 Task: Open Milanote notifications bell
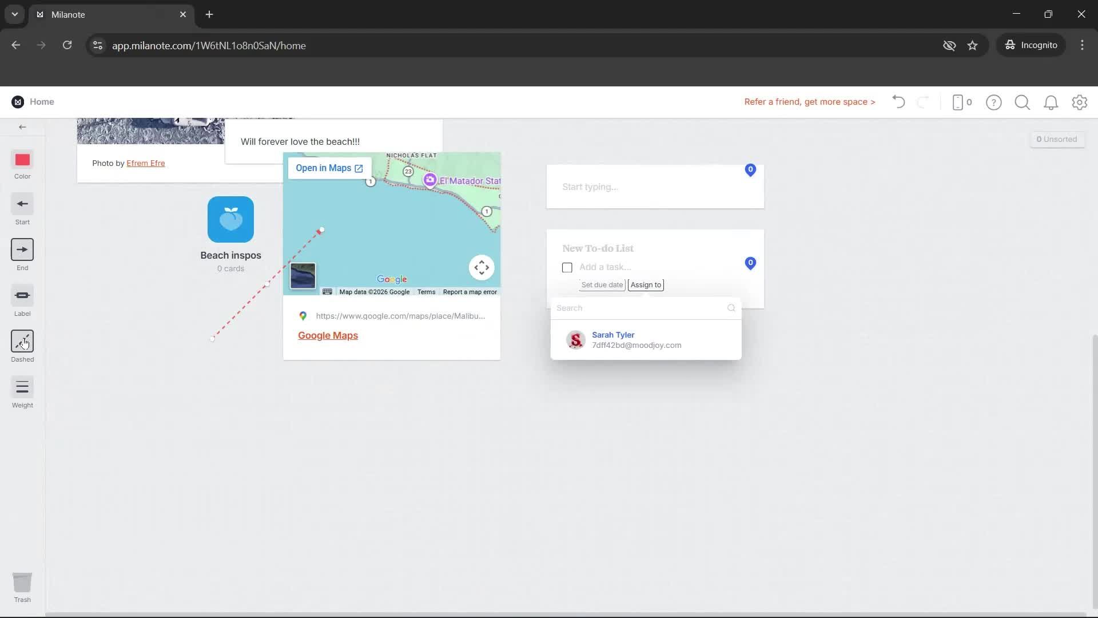click(1051, 102)
